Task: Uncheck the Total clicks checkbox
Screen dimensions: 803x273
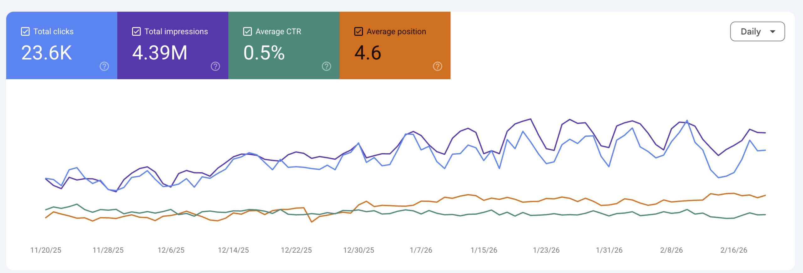Action: click(25, 32)
